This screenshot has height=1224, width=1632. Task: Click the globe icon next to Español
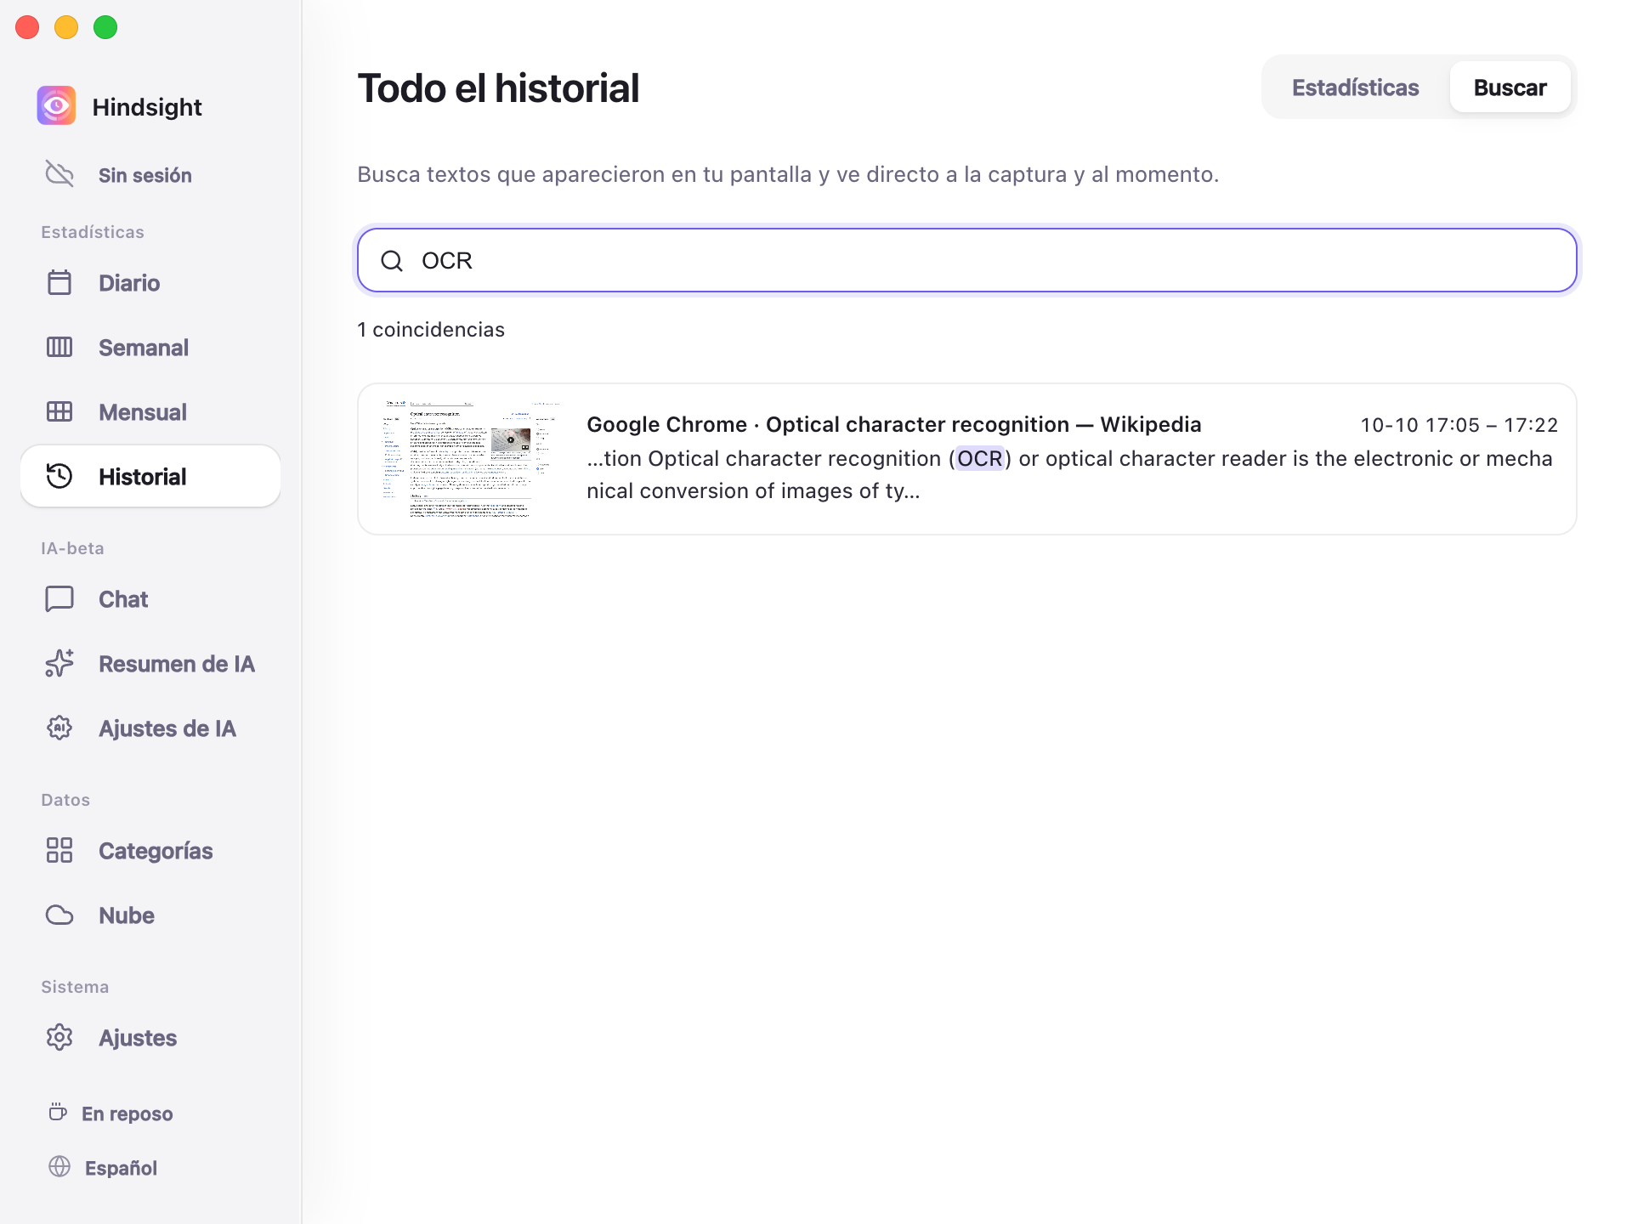[x=59, y=1166]
